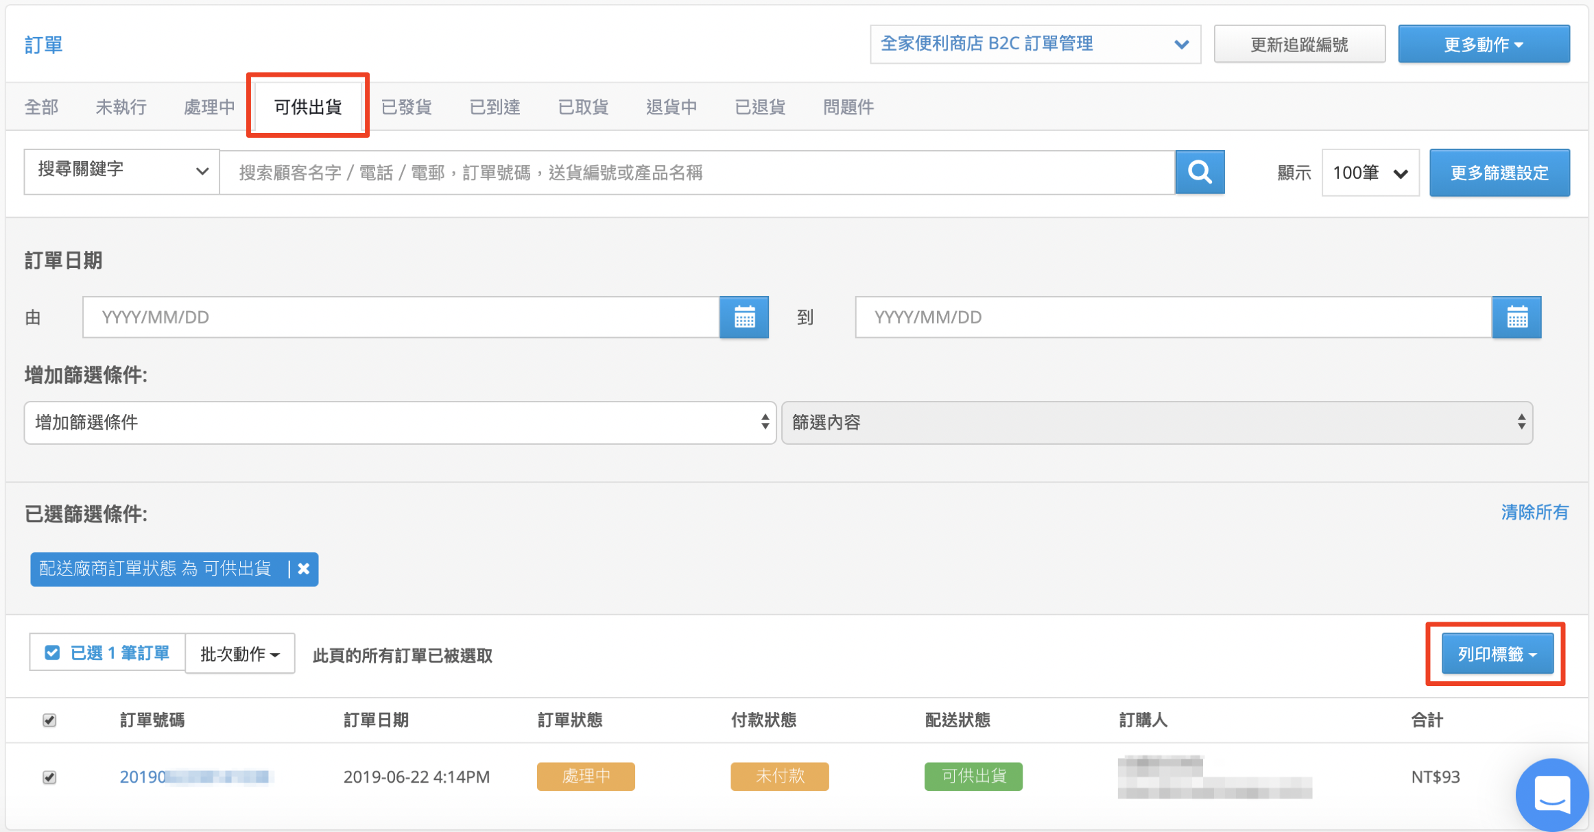Switch to the 已取貨 tab
The height and width of the screenshot is (832, 1594).
pos(583,107)
